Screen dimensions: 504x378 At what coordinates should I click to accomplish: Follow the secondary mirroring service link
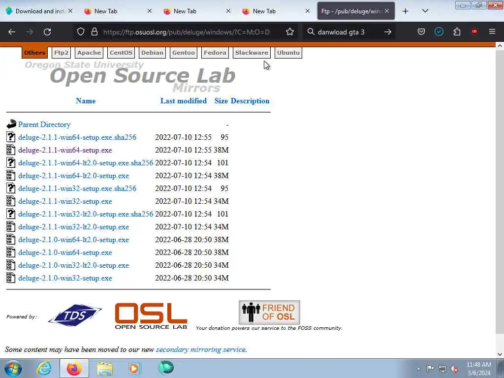click(x=201, y=349)
